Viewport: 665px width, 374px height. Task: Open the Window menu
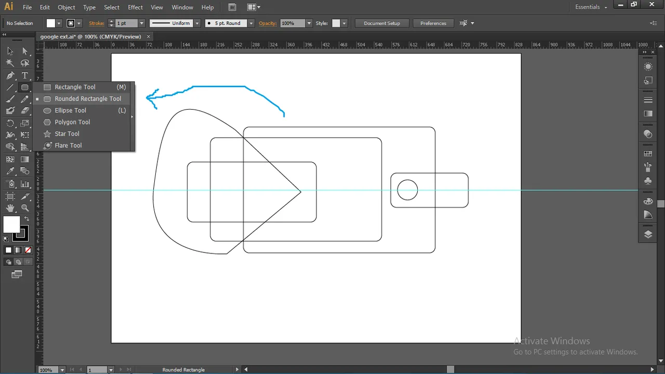pyautogui.click(x=182, y=7)
